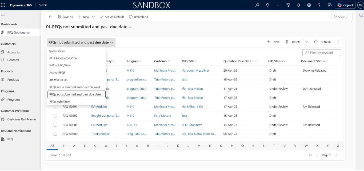The height and width of the screenshot is (171, 364).
Task: Open the help question mark icon
Action: (x=319, y=5)
